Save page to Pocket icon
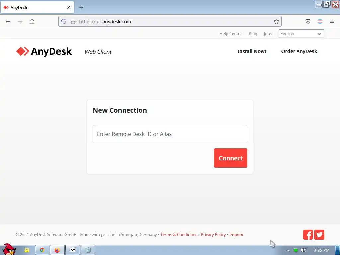340x255 pixels. coord(308,21)
